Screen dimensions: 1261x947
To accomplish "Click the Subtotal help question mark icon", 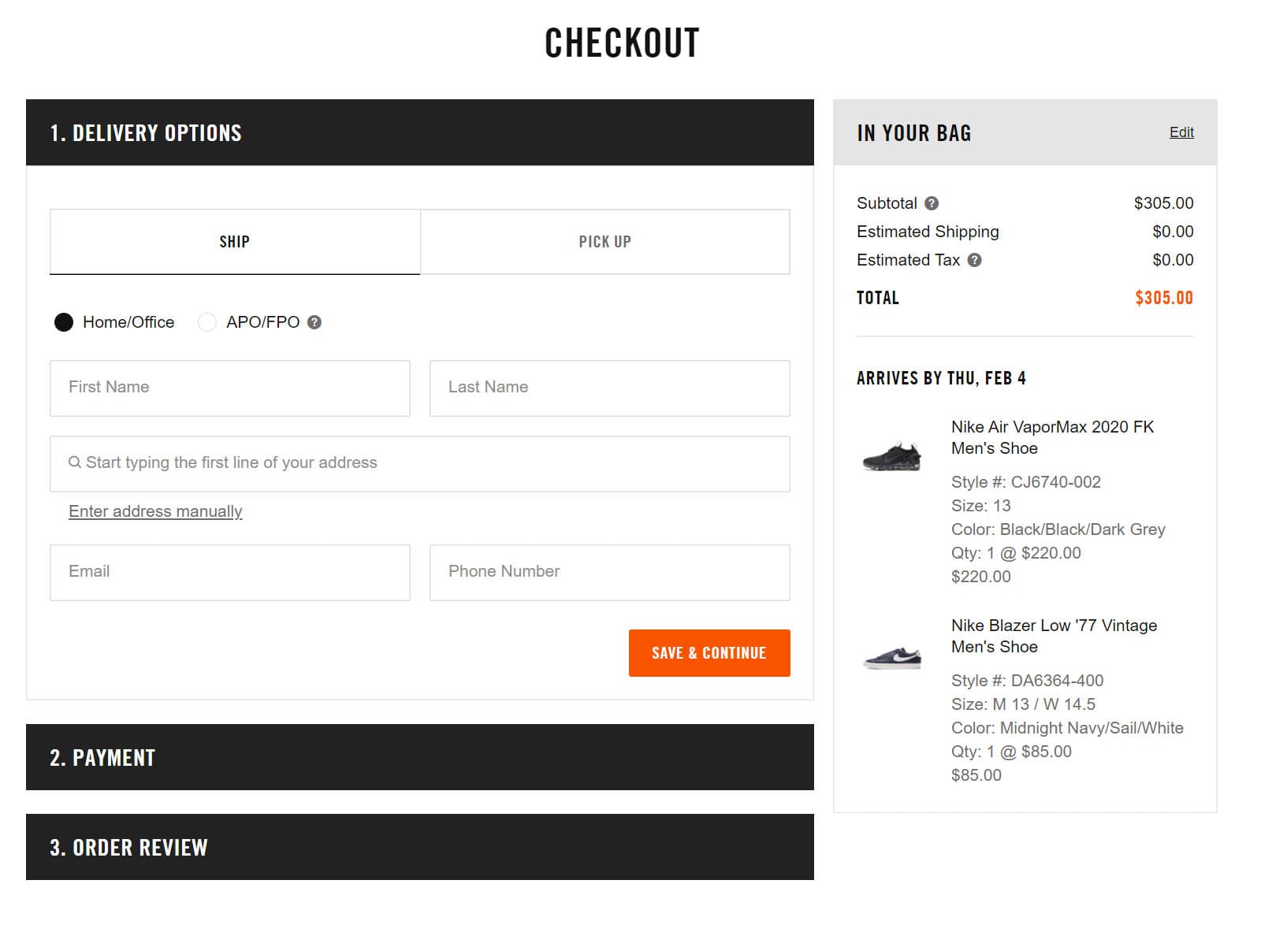I will click(931, 203).
